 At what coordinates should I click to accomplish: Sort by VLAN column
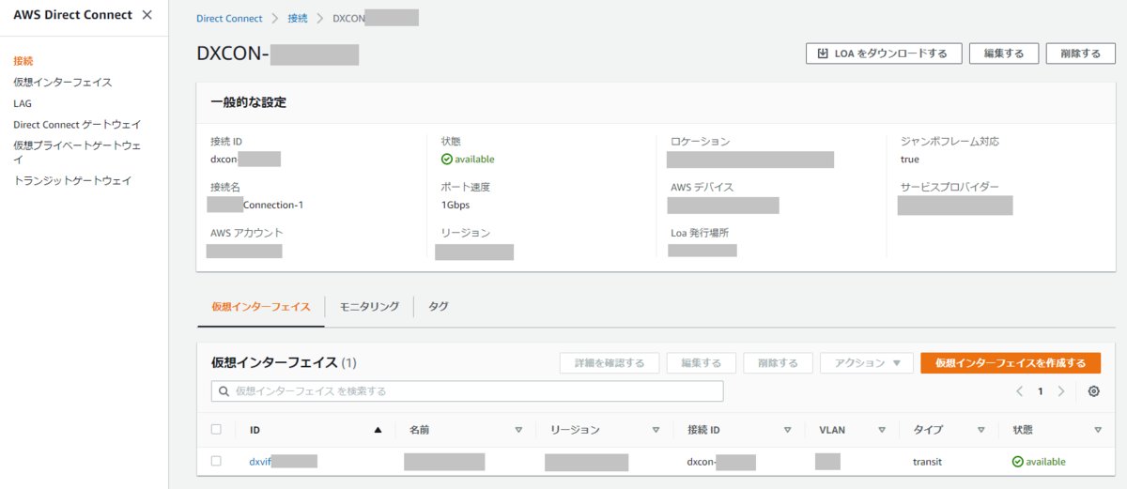click(882, 430)
